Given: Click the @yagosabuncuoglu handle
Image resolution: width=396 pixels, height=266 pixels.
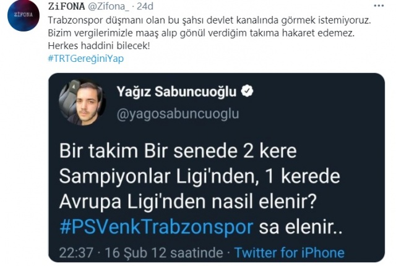Looking at the screenshot, I should 178,114.
